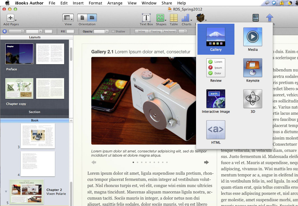Viewport: 298px width, 206px height.
Task: Open the Format menu
Action: (x=96, y=3)
